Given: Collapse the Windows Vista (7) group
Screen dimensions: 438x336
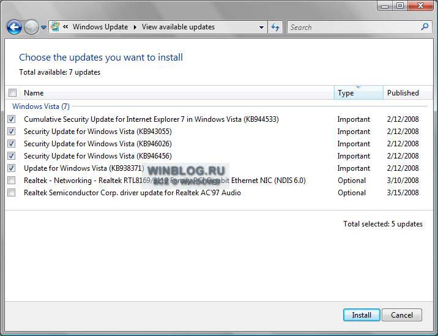Looking at the screenshot, I should pos(41,106).
